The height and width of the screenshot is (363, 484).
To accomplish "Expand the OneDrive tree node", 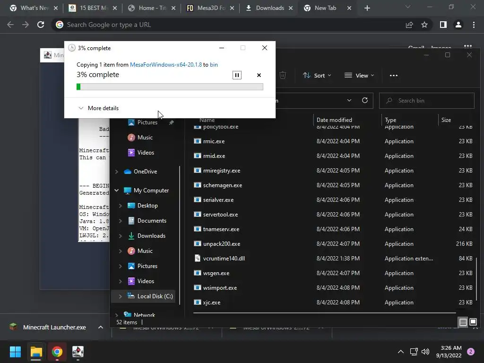I will 117,172.
